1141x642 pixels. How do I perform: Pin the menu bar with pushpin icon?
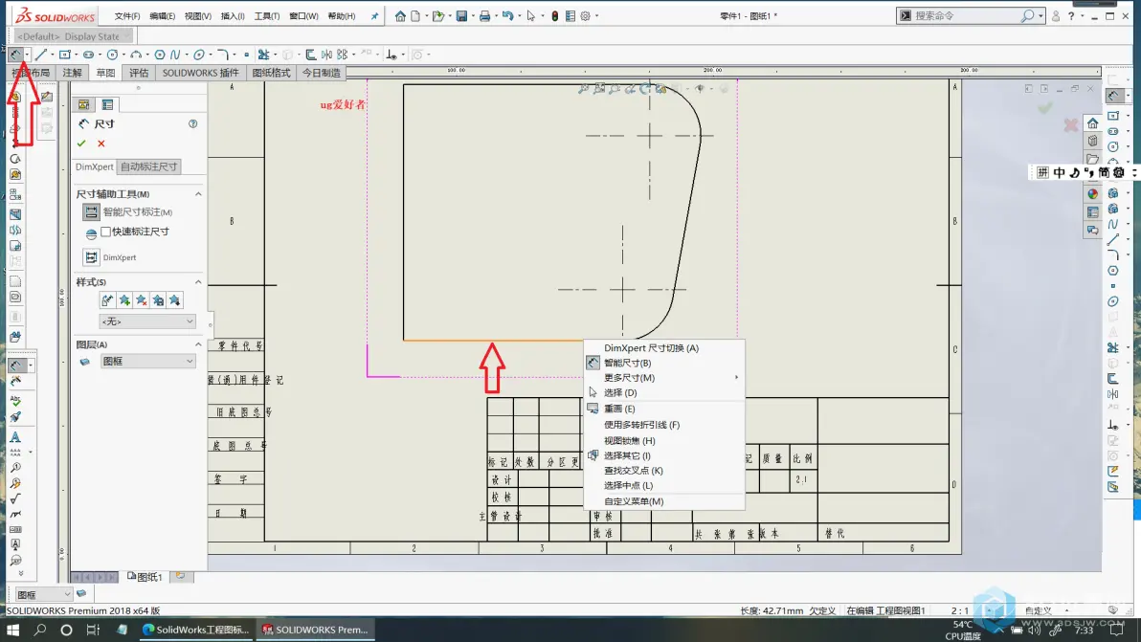(374, 16)
